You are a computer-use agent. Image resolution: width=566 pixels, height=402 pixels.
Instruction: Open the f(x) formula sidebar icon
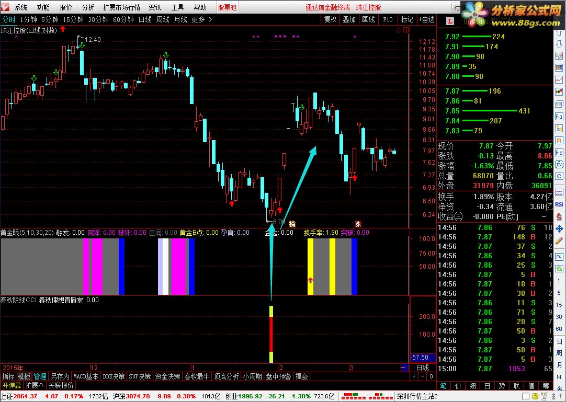coord(559,165)
